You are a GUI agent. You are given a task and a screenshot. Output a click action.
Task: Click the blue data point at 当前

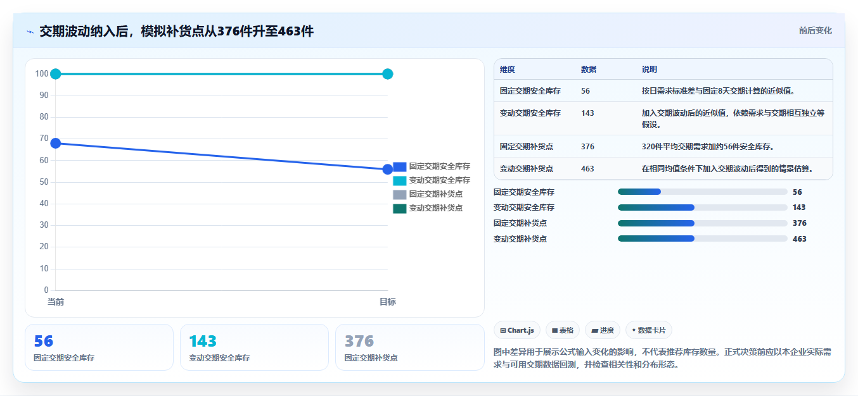coord(56,143)
